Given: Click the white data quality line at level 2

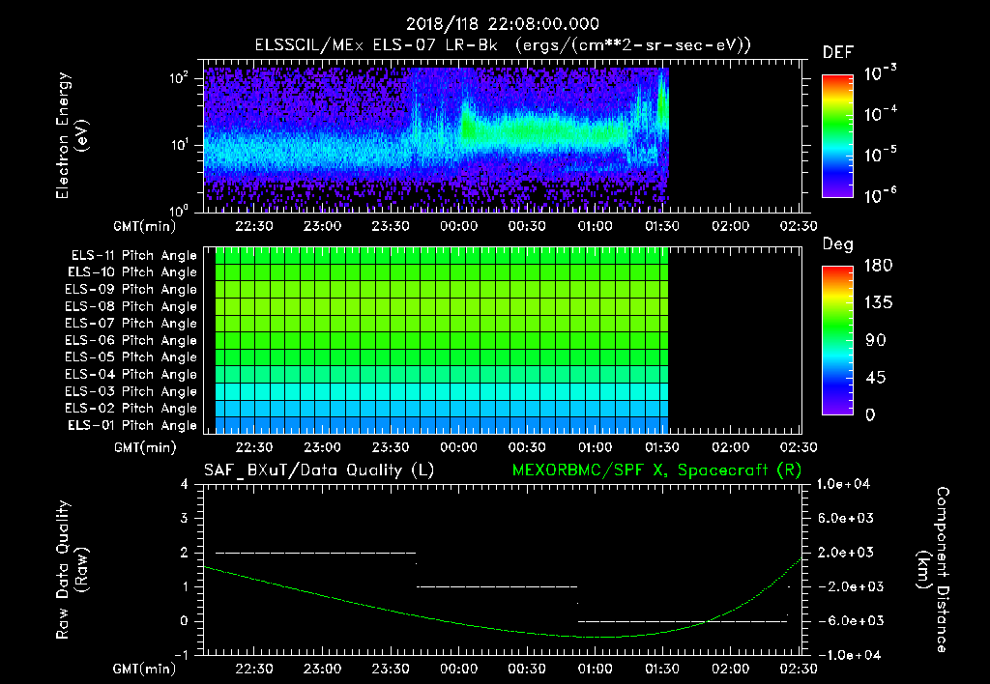Looking at the screenshot, I should point(316,553).
